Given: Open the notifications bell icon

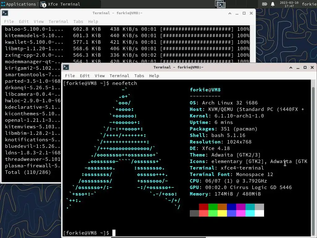Looking at the screenshot, I should (x=273, y=4).
